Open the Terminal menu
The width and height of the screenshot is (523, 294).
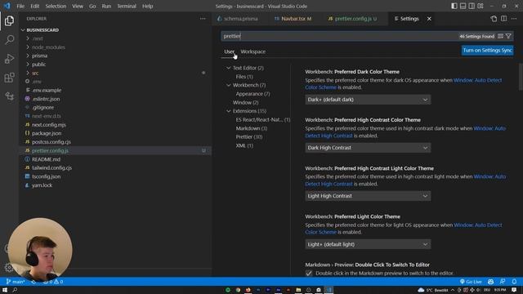click(127, 6)
